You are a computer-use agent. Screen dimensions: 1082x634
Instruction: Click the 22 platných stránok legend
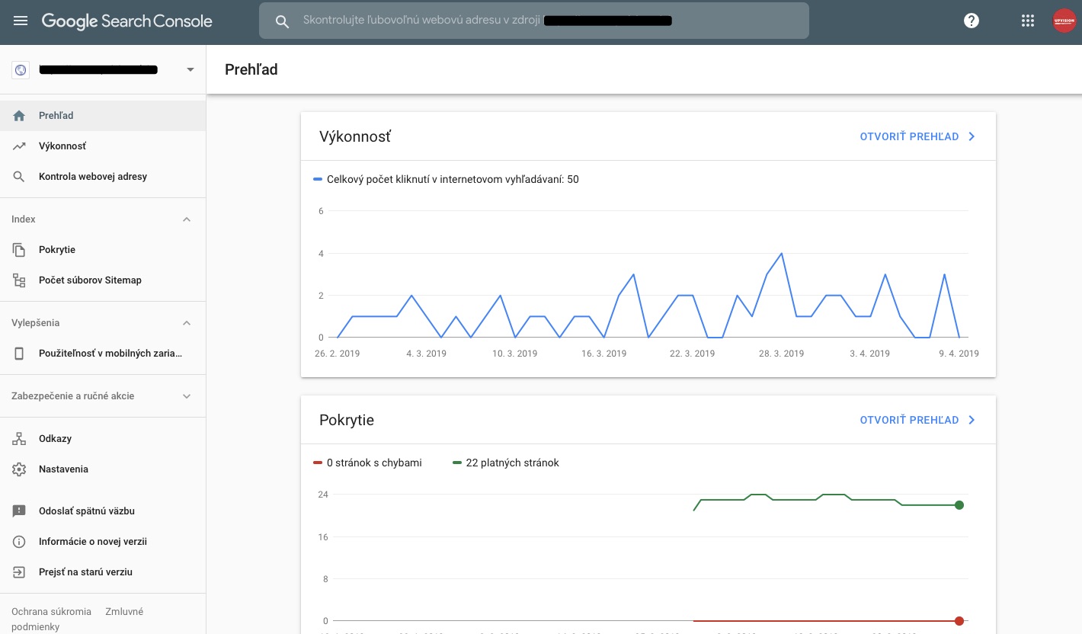click(512, 463)
